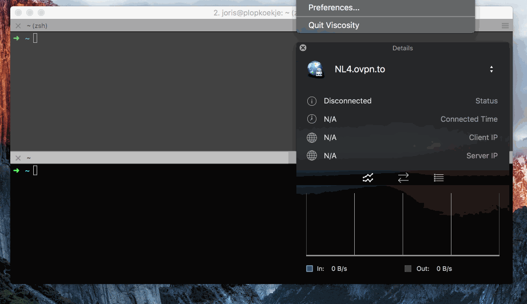
Task: Click the Out: 0 B/s value
Action: (445, 269)
